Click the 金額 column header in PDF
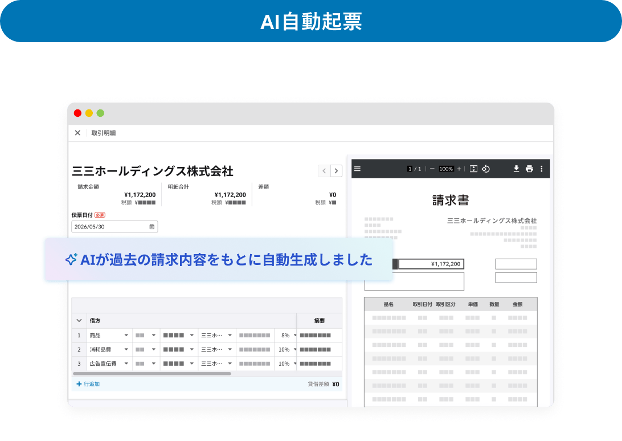Image resolution: width=622 pixels, height=441 pixels. pyautogui.click(x=517, y=304)
